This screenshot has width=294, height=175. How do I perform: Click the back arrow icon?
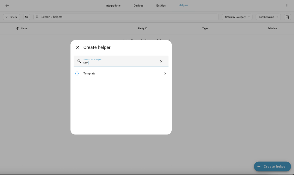click(7, 5)
